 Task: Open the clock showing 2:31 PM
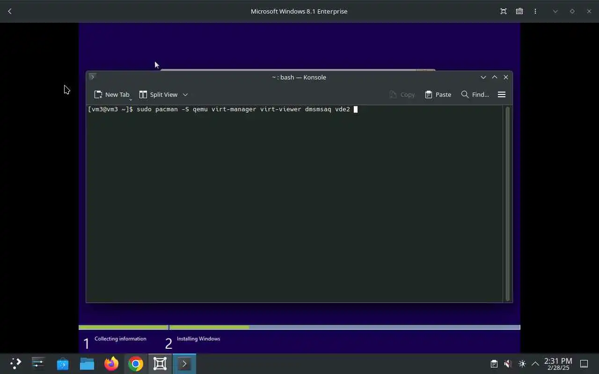pyautogui.click(x=558, y=364)
